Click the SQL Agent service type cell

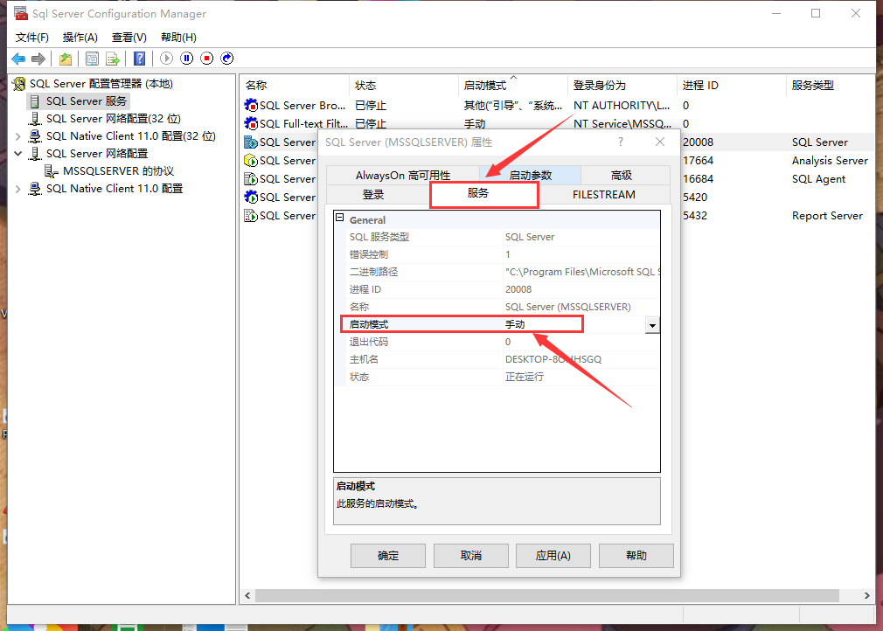[818, 179]
